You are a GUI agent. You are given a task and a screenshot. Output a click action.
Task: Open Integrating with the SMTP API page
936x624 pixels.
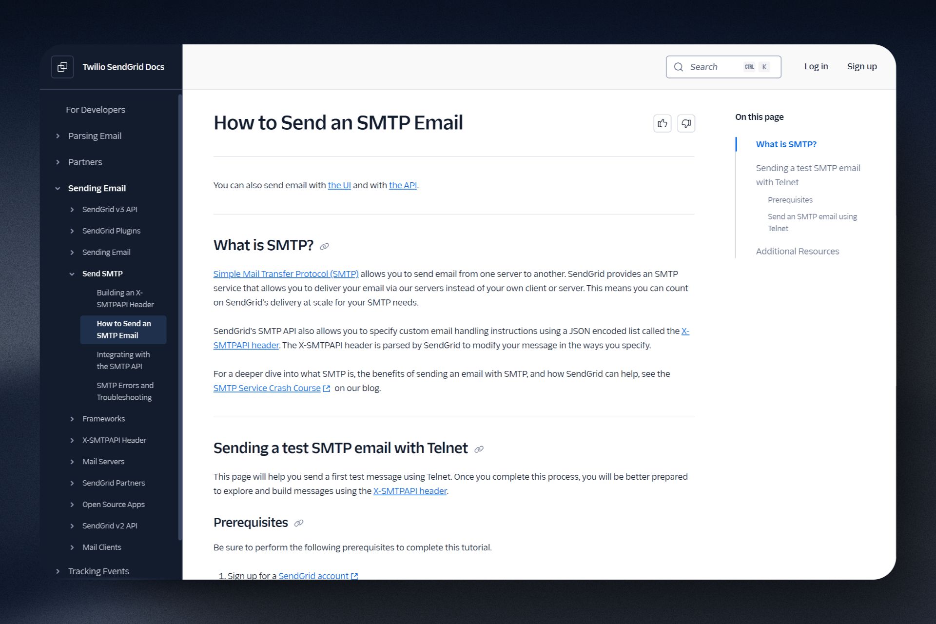(123, 360)
